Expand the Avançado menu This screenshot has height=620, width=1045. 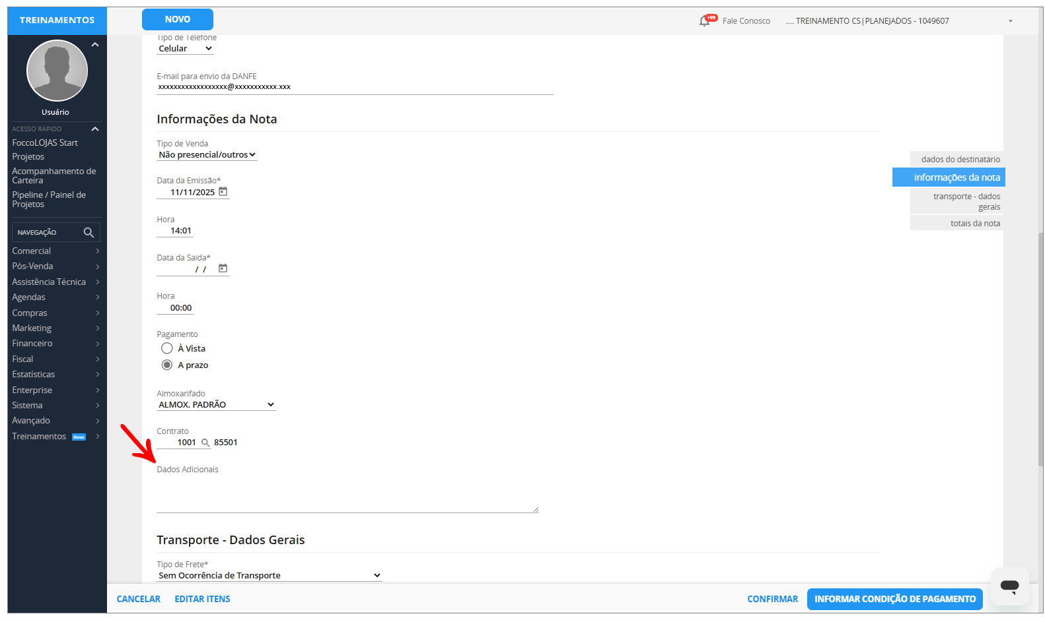(55, 421)
